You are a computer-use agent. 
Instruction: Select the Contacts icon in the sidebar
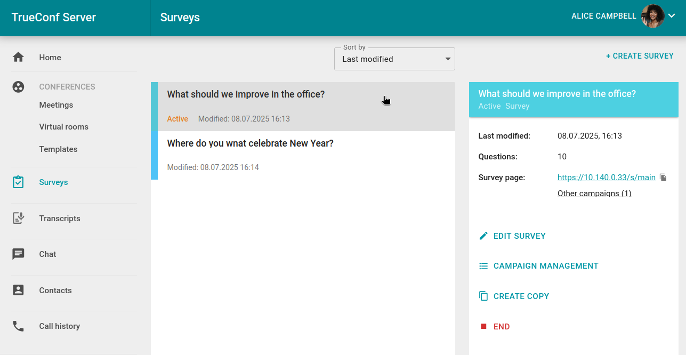tap(18, 290)
